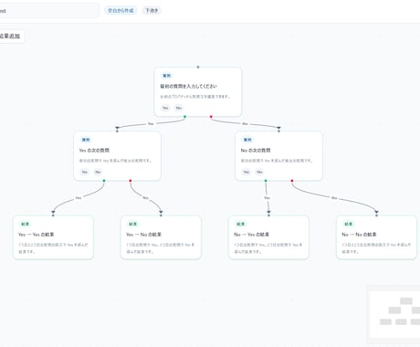Click the 結果 tag on 'No → No の結果' node
The image size is (420, 347).
tap(348, 224)
